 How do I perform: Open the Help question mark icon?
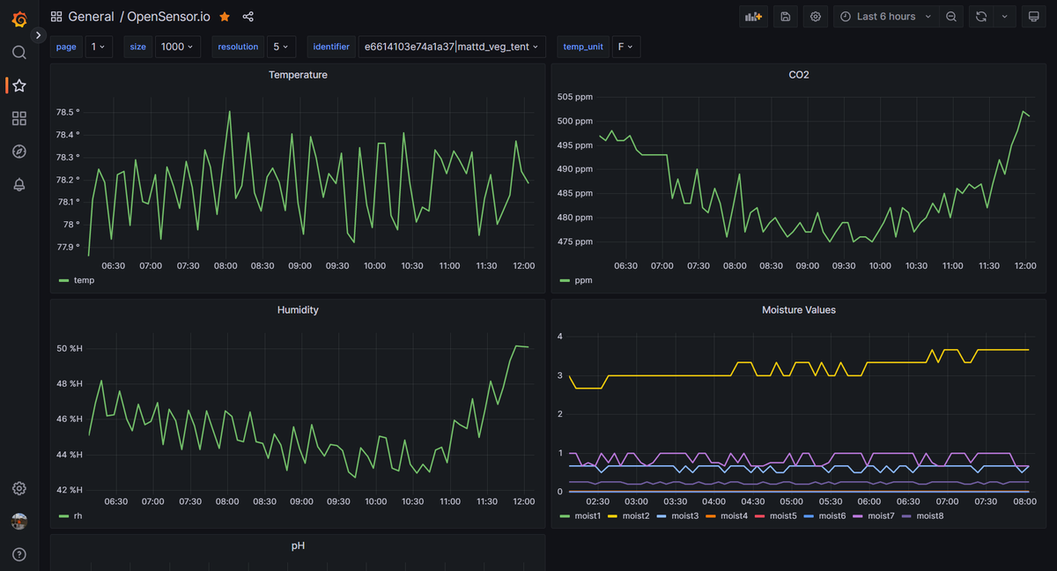click(x=19, y=554)
